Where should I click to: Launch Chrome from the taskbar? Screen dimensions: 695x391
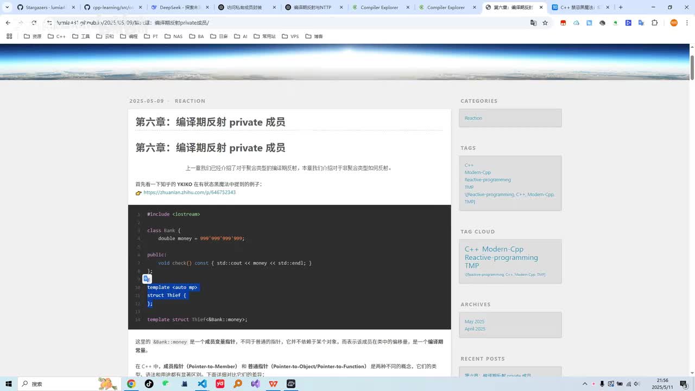tap(131, 384)
